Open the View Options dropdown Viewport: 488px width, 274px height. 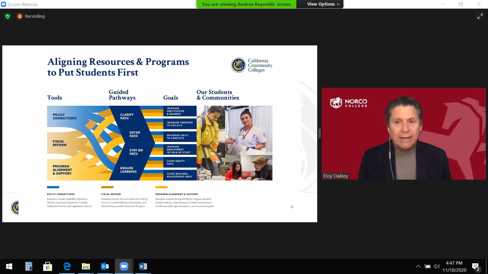323,4
